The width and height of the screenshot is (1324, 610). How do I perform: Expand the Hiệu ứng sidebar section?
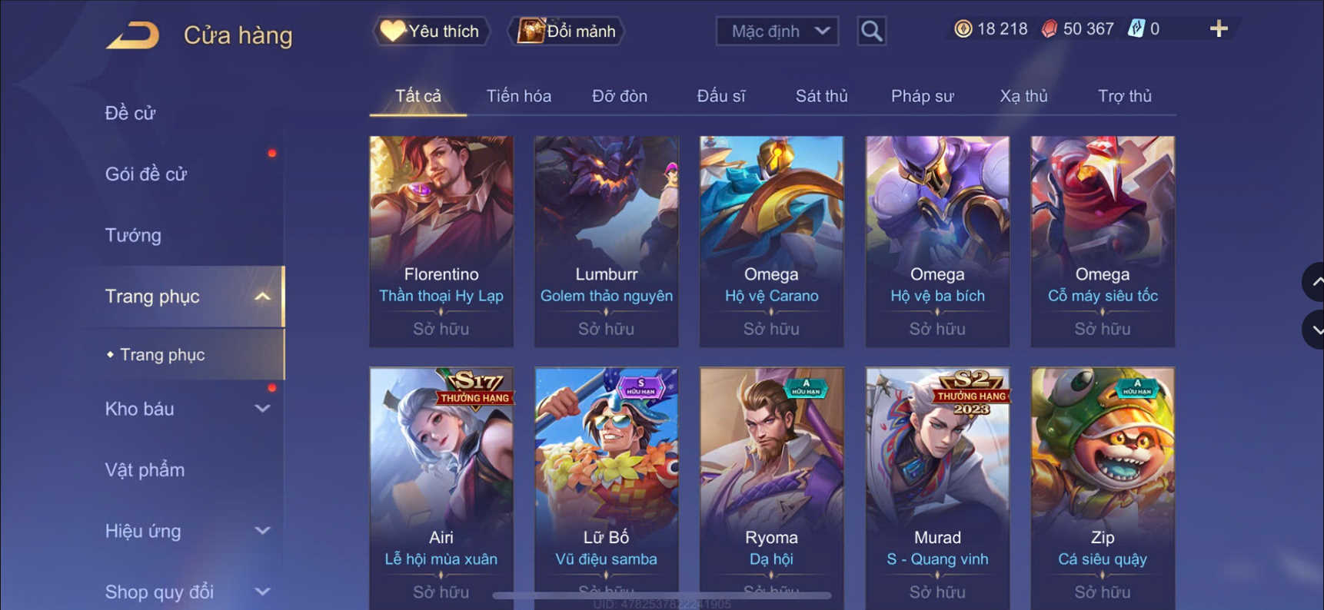(262, 531)
